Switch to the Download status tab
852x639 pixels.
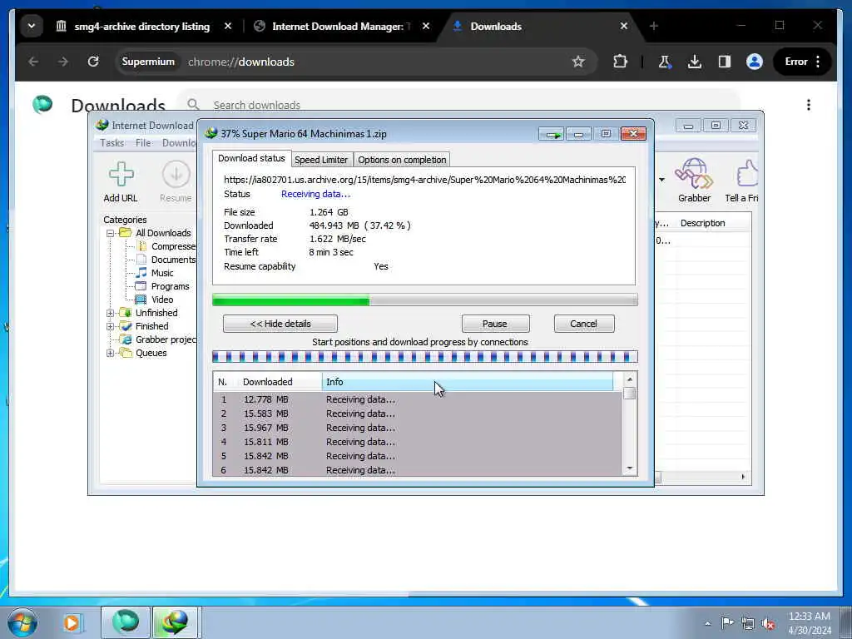coord(251,158)
